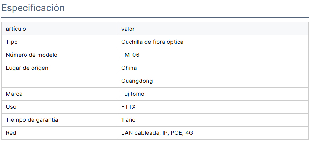
Task: Click the Especificación heading
Action: tap(33, 8)
